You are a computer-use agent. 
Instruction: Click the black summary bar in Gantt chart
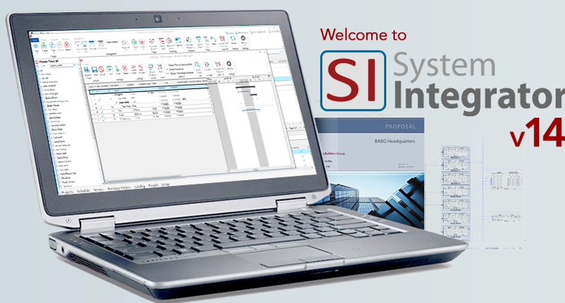click(246, 87)
